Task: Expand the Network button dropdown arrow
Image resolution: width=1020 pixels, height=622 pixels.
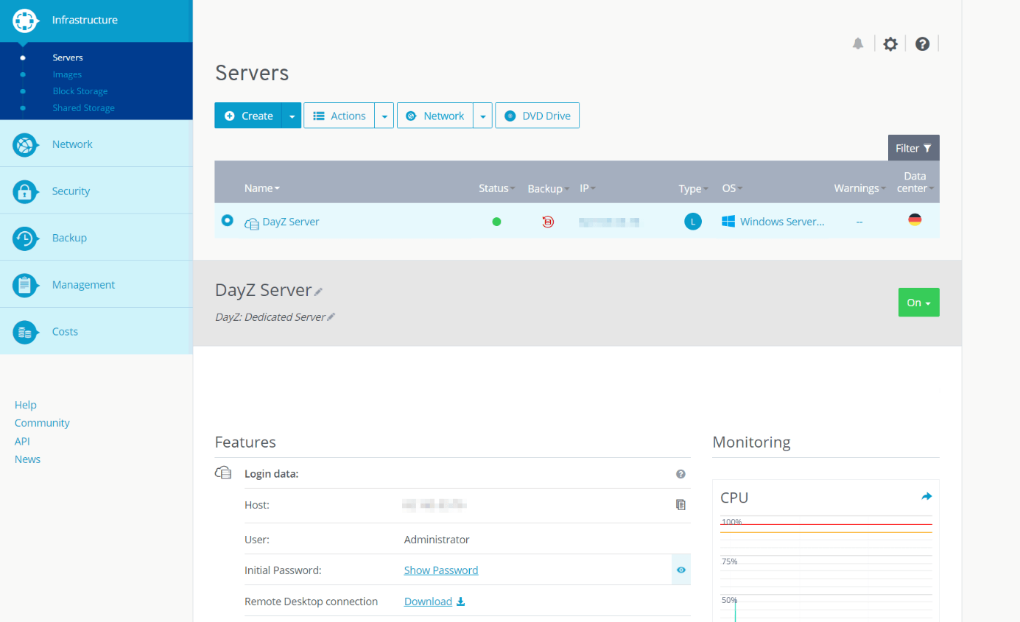Action: [482, 116]
